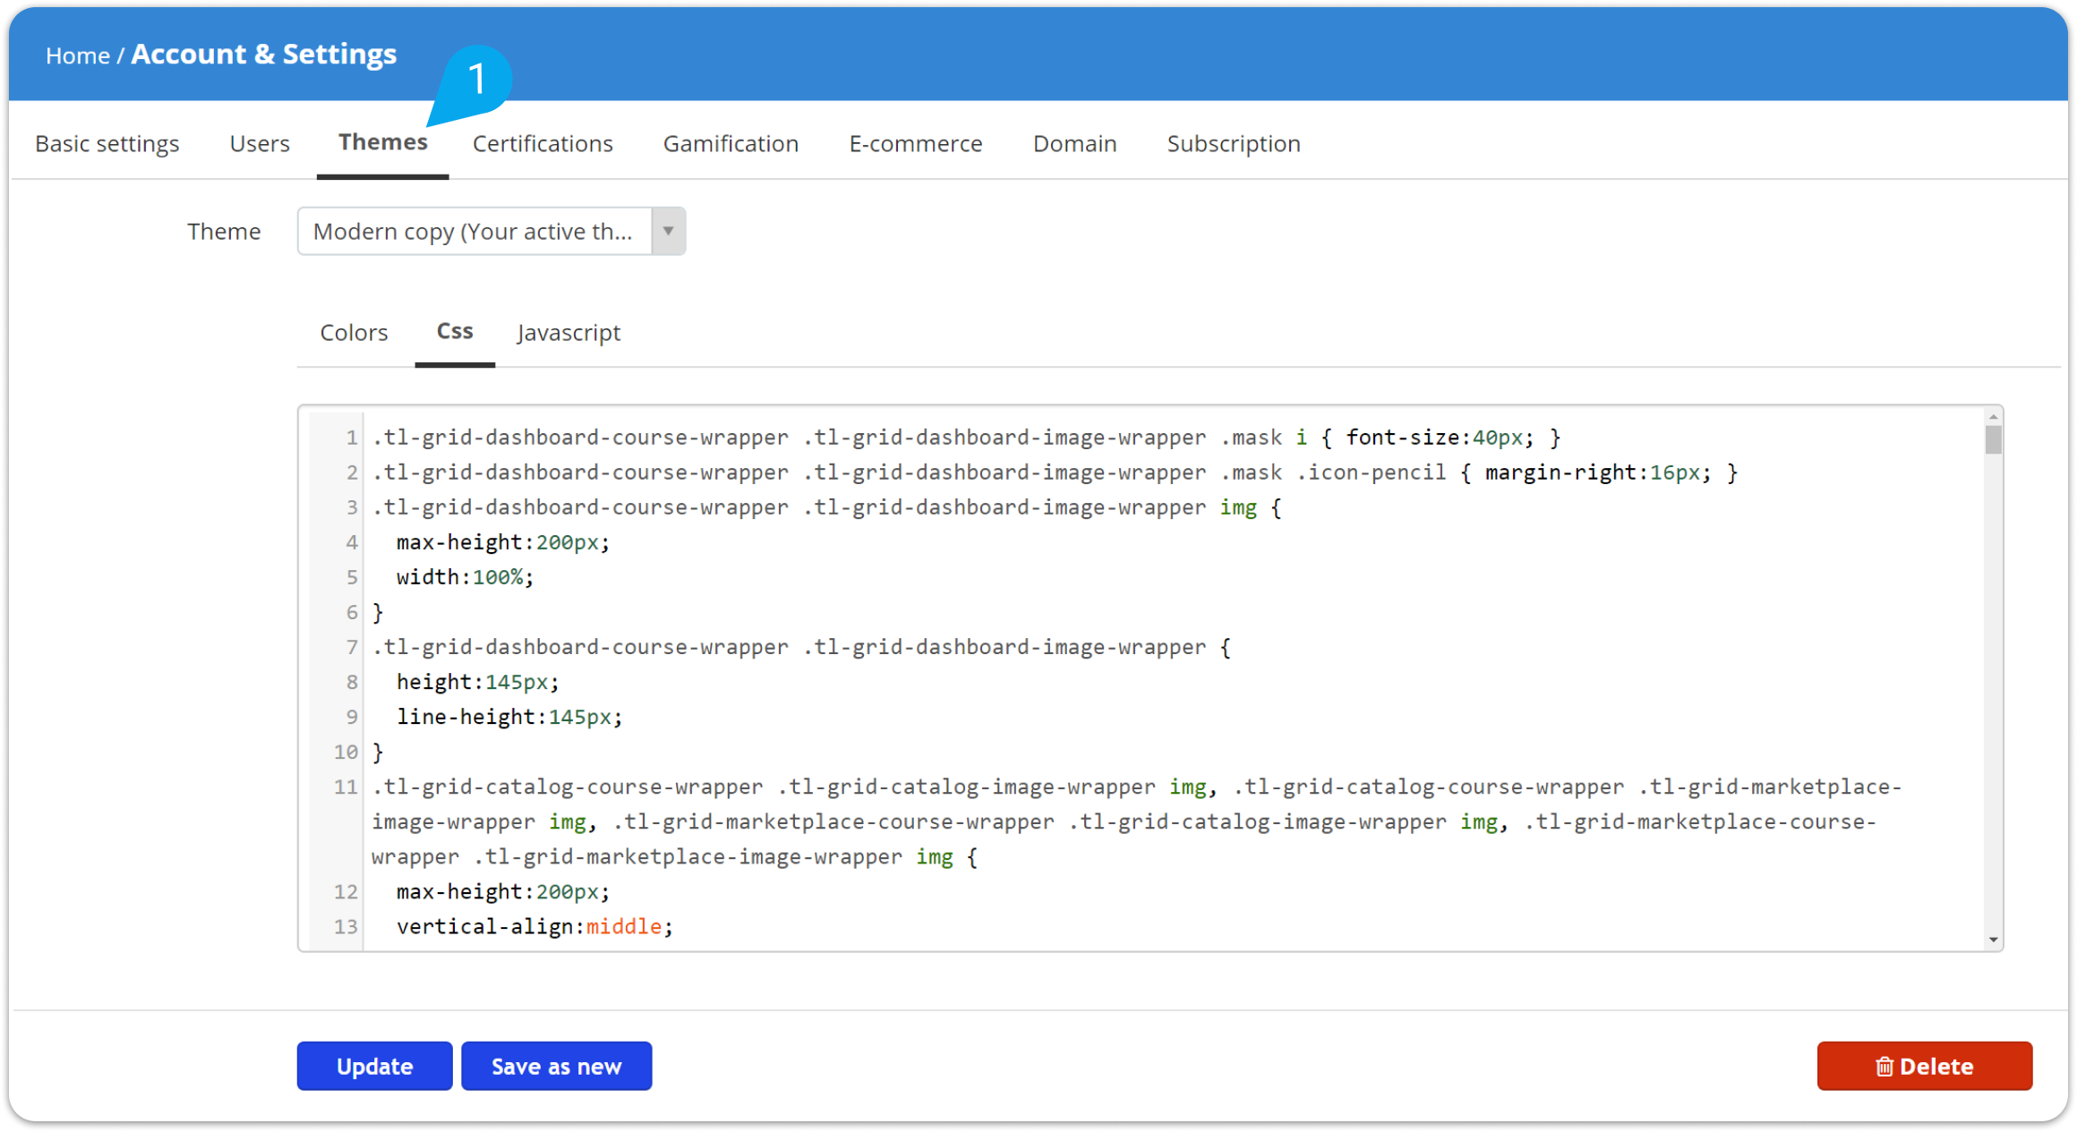
Task: Open the Javascript sub-tab
Action: (x=568, y=333)
